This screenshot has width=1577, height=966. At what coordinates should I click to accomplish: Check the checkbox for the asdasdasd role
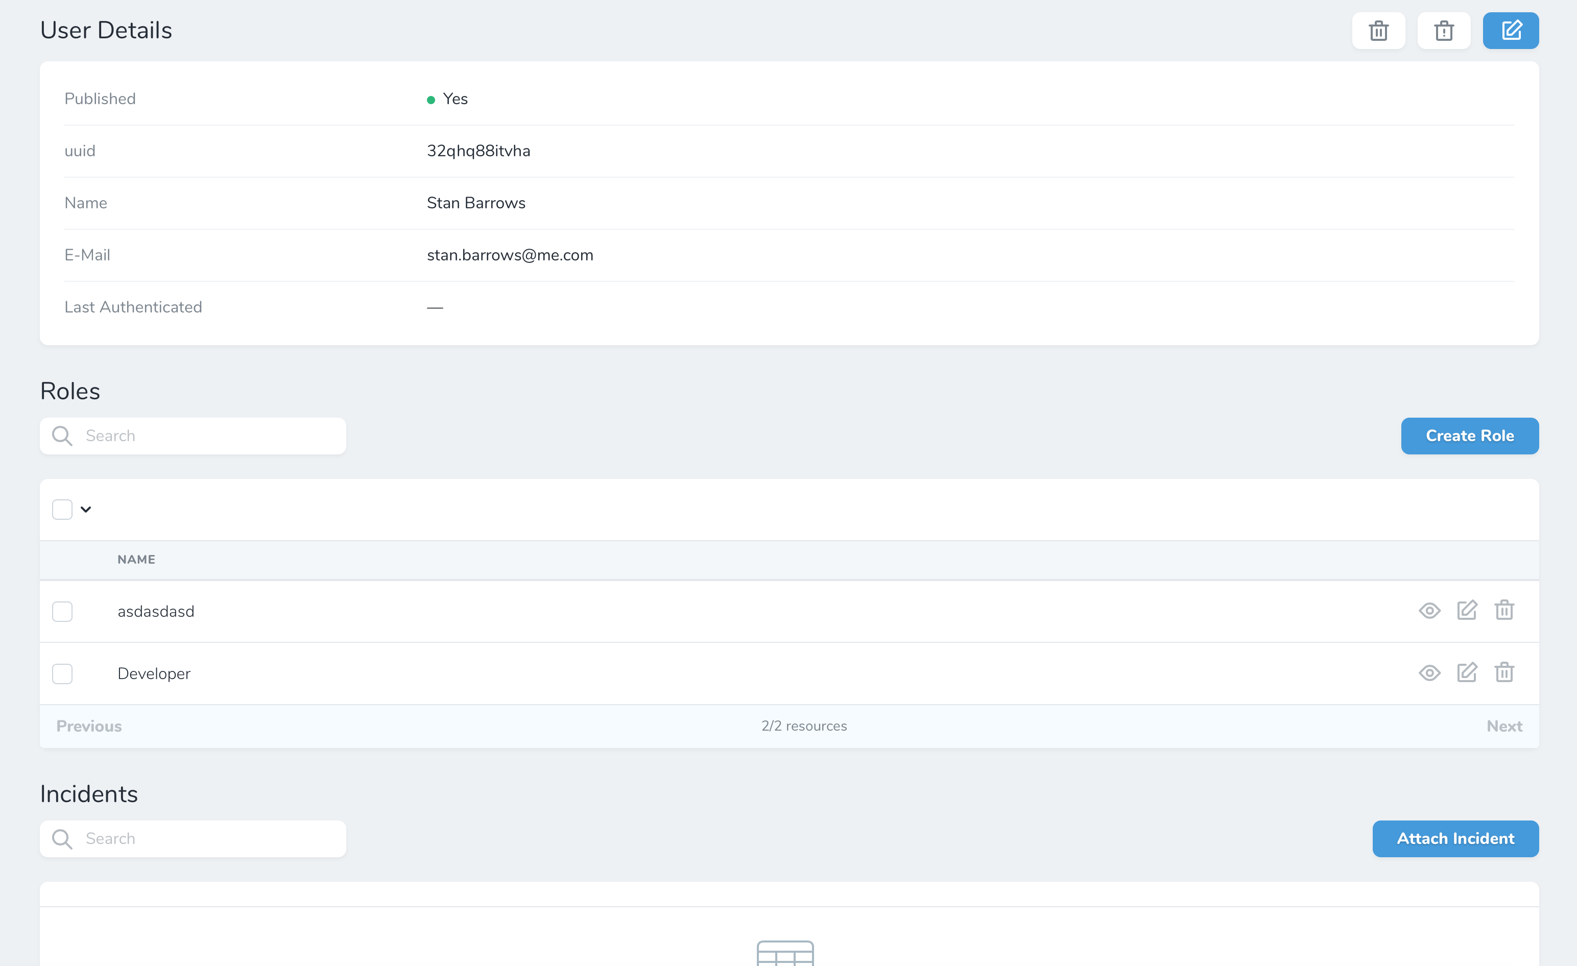click(x=62, y=611)
